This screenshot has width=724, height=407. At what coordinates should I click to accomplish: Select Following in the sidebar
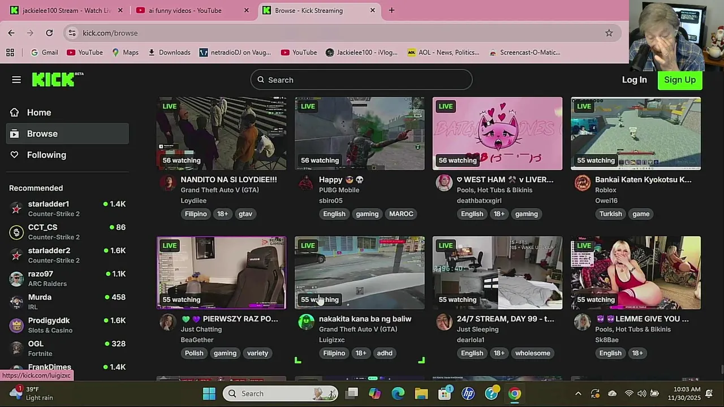click(x=67, y=155)
